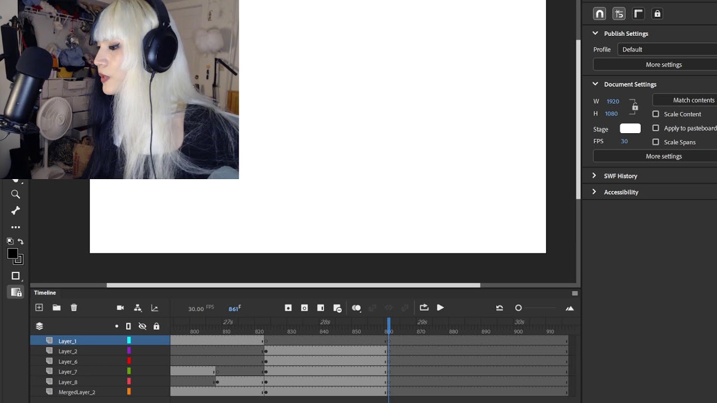Toggle visibility for all layers
This screenshot has height=403, width=717.
[142, 326]
